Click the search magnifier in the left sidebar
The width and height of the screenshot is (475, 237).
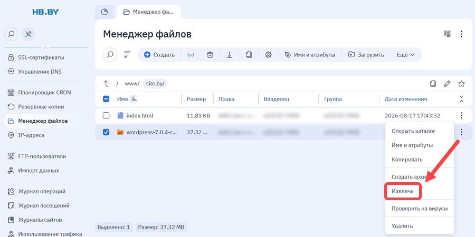(x=11, y=34)
